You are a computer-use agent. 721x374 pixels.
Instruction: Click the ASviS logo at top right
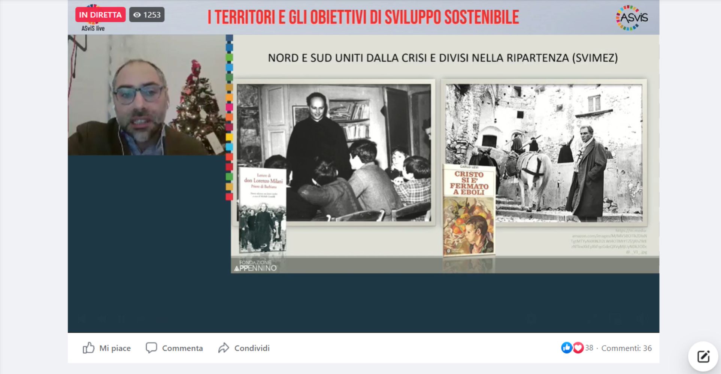point(632,18)
